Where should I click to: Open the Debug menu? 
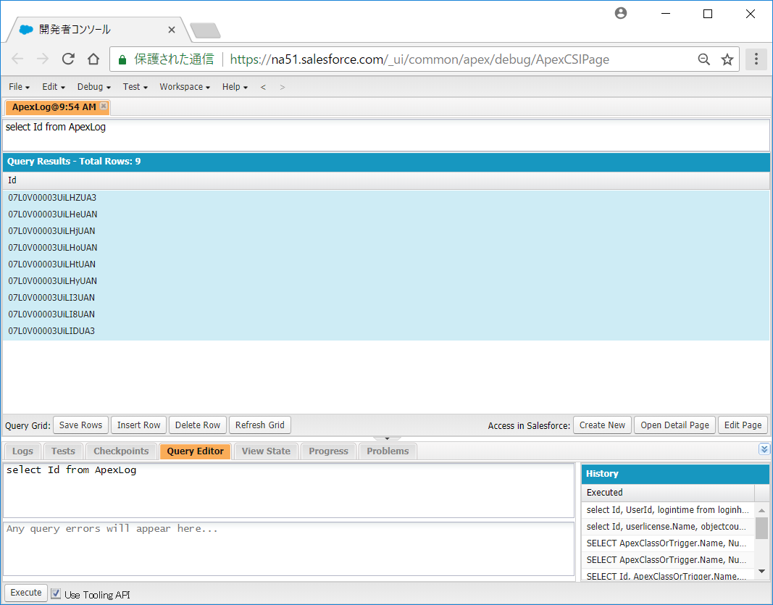[x=93, y=87]
